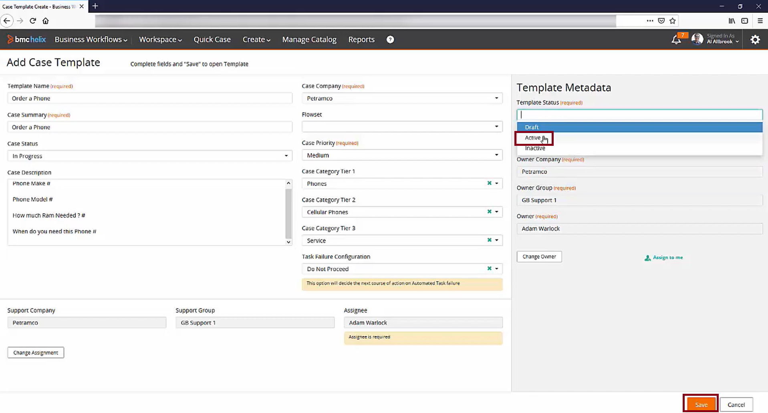Expand the Flowset dropdown
Viewport: 768px width, 413px height.
pos(496,127)
